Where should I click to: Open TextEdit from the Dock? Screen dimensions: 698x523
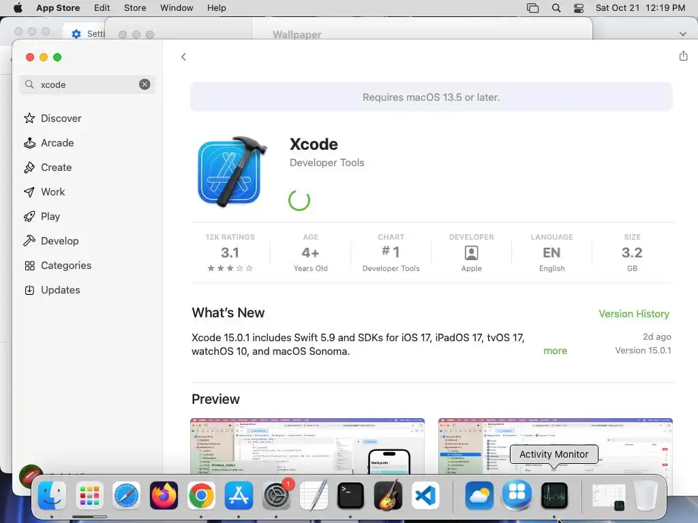pyautogui.click(x=314, y=496)
